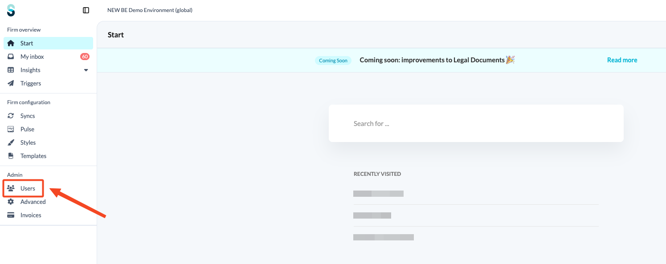Open My inbox tray icon
This screenshot has width=666, height=264.
point(11,57)
